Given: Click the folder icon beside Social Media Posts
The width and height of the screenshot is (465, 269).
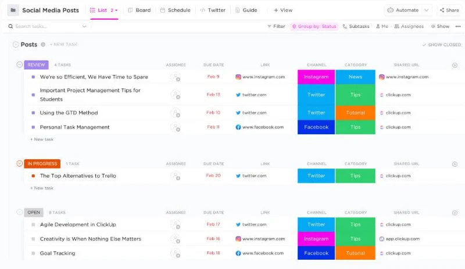Looking at the screenshot, I should click(13, 10).
